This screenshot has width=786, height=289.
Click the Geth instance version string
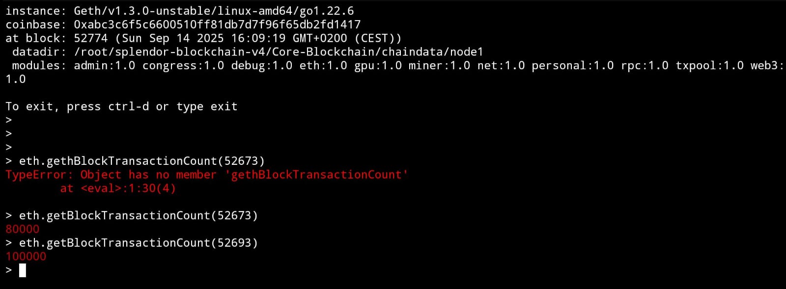tap(214, 11)
